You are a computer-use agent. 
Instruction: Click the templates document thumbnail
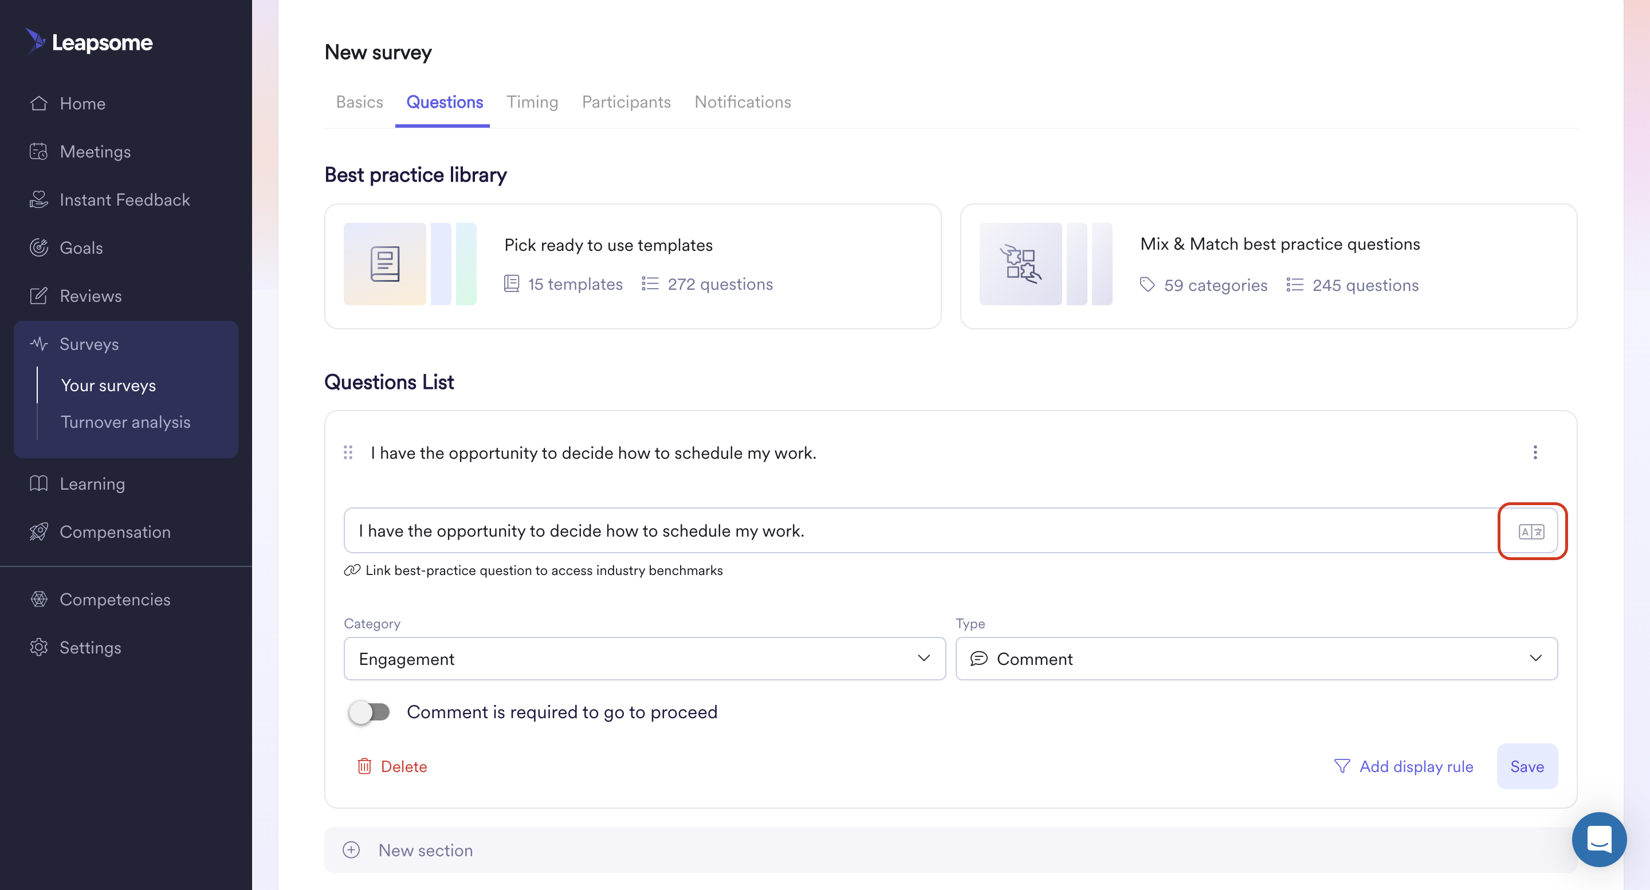pyautogui.click(x=385, y=264)
